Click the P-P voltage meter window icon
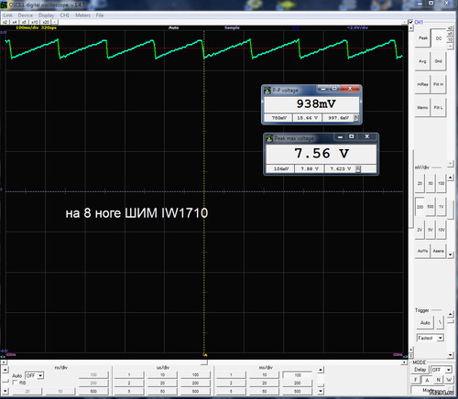Viewport: 458px width, 399px height. (x=267, y=91)
